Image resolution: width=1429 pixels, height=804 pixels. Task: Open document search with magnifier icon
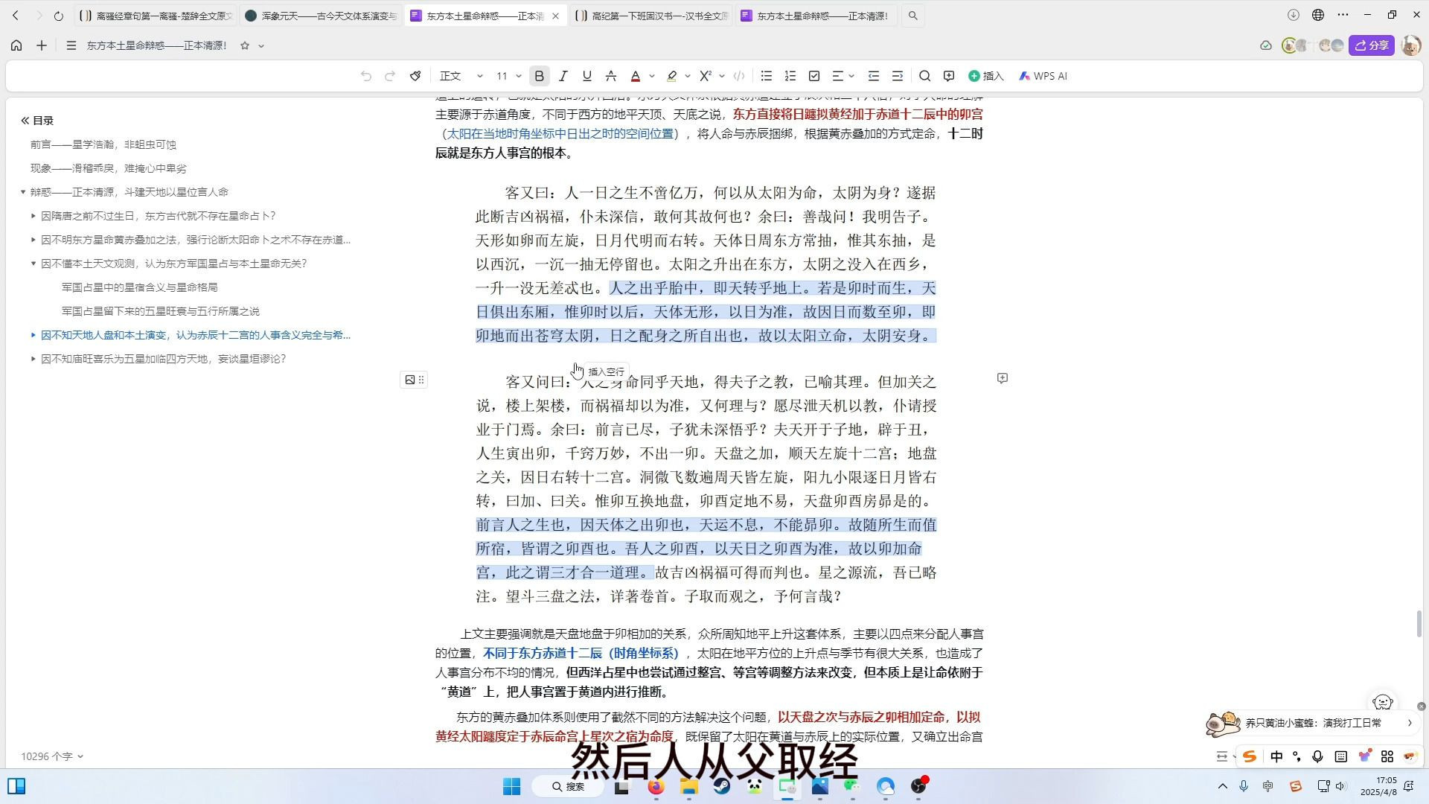924,75
